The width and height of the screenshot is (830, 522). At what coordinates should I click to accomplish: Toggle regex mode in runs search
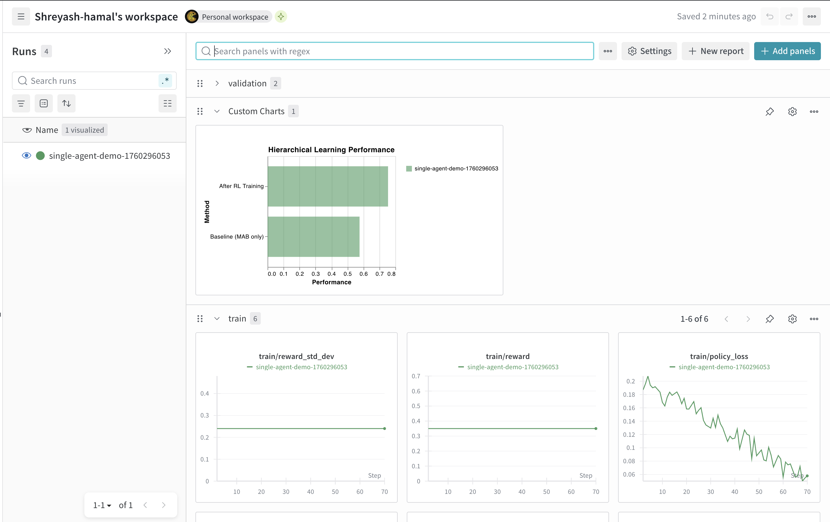[165, 81]
